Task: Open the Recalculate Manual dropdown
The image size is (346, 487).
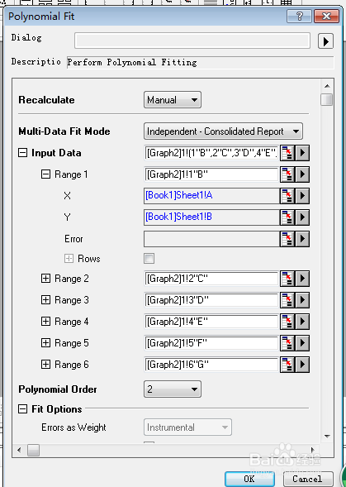Action: 173,100
